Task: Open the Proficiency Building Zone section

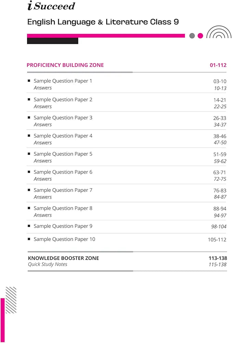Action: 65,65
